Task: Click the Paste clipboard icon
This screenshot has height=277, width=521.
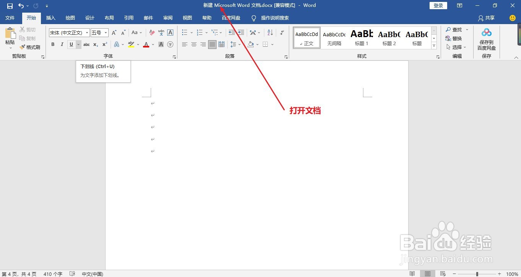Action: 10,33
